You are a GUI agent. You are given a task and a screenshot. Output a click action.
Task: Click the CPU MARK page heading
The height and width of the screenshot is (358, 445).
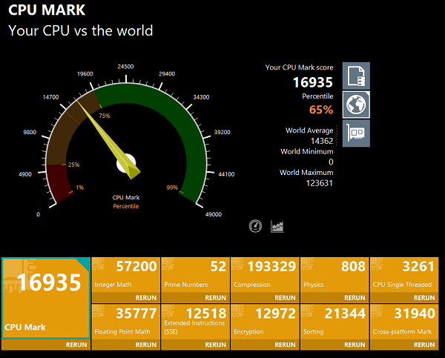point(47,10)
